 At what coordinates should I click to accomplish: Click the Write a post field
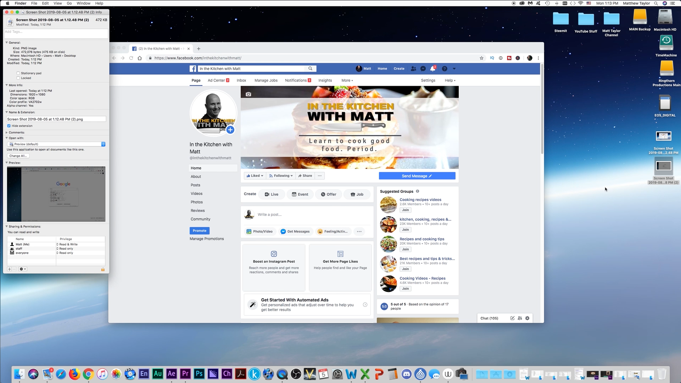point(269,214)
